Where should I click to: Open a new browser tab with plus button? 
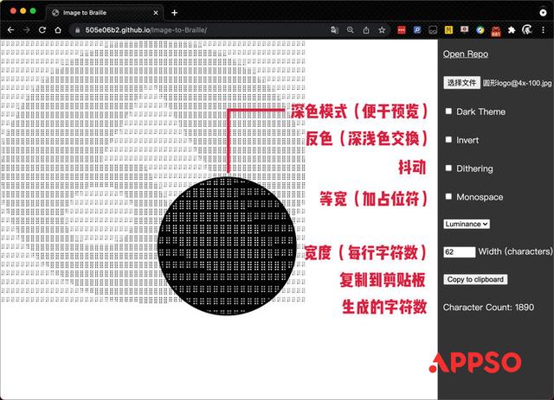click(x=174, y=12)
